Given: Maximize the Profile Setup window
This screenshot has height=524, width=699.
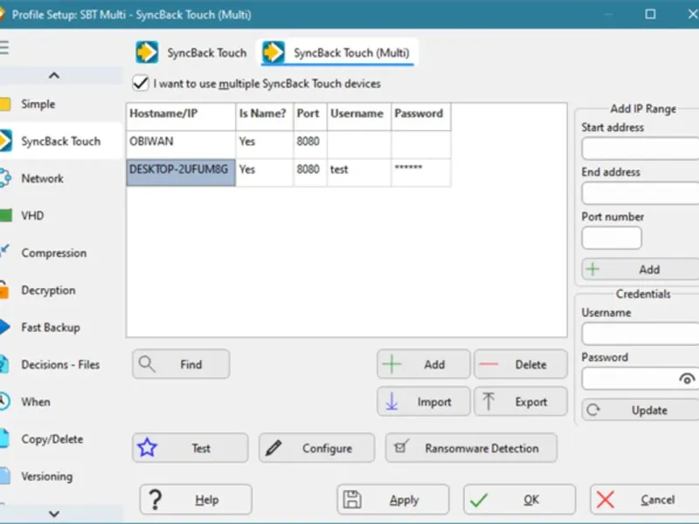Looking at the screenshot, I should click(650, 14).
